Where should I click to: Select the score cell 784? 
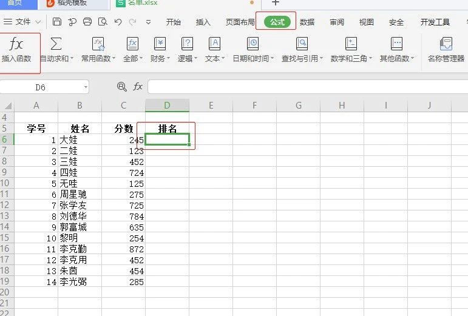[124, 216]
